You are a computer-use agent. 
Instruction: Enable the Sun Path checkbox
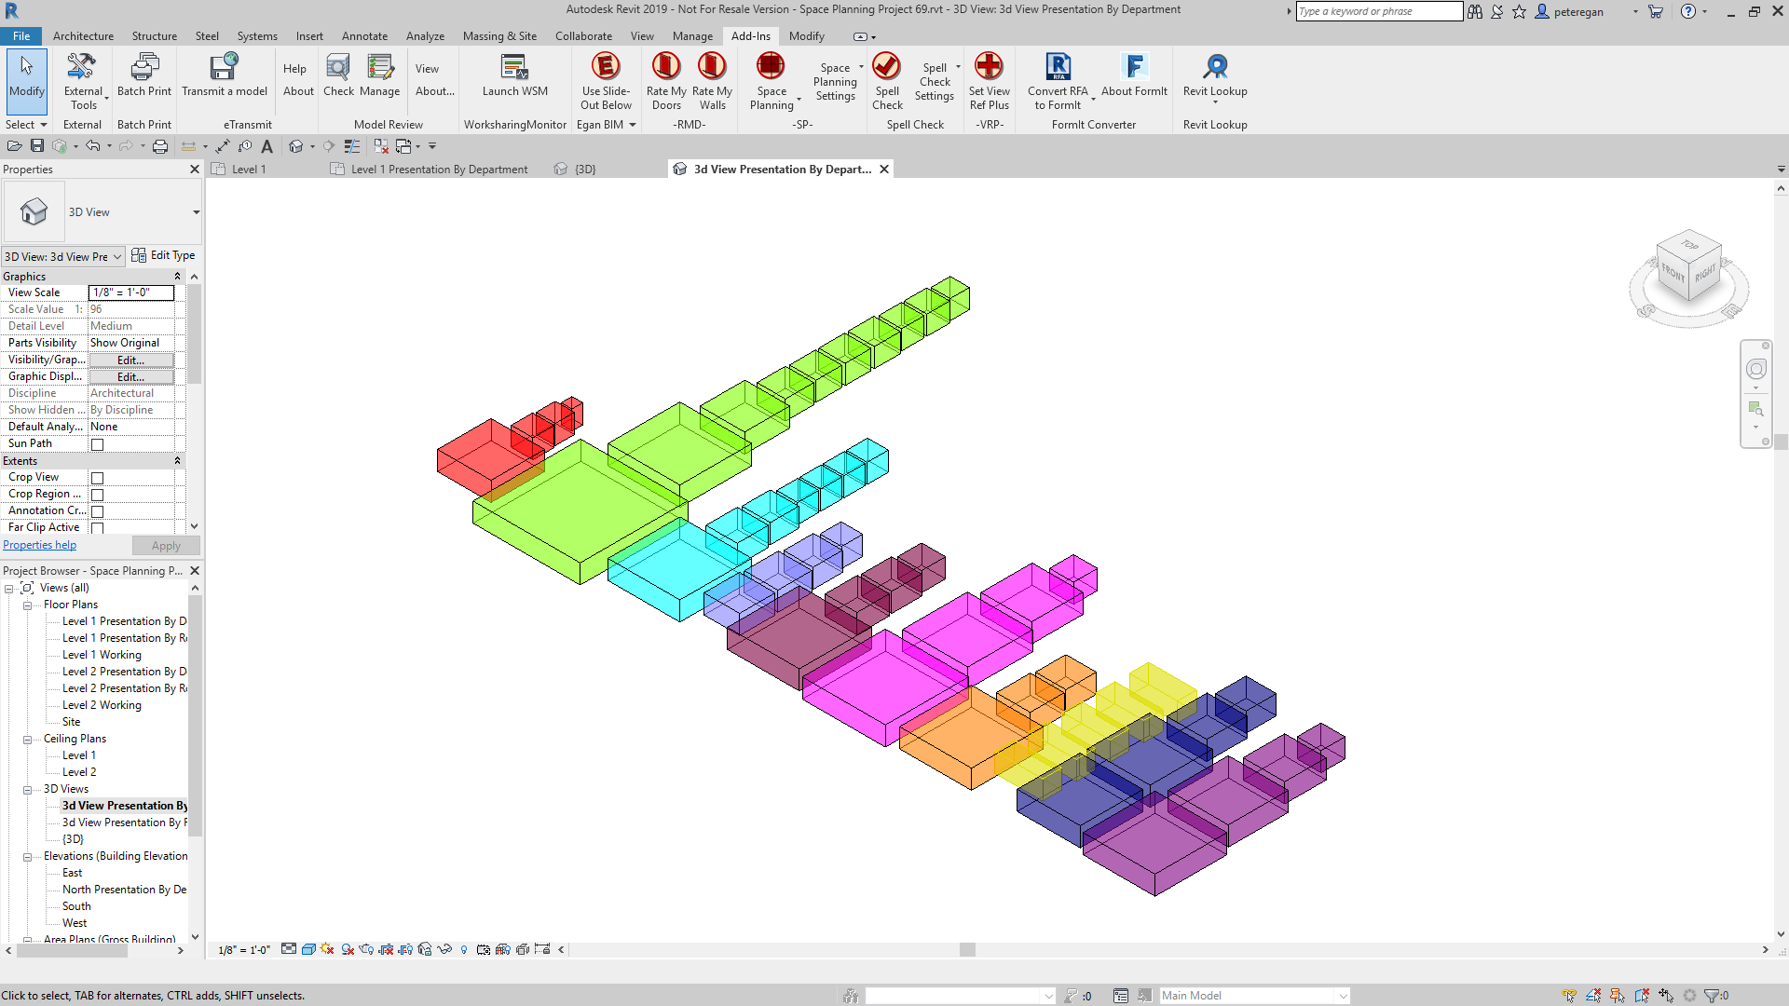click(97, 444)
